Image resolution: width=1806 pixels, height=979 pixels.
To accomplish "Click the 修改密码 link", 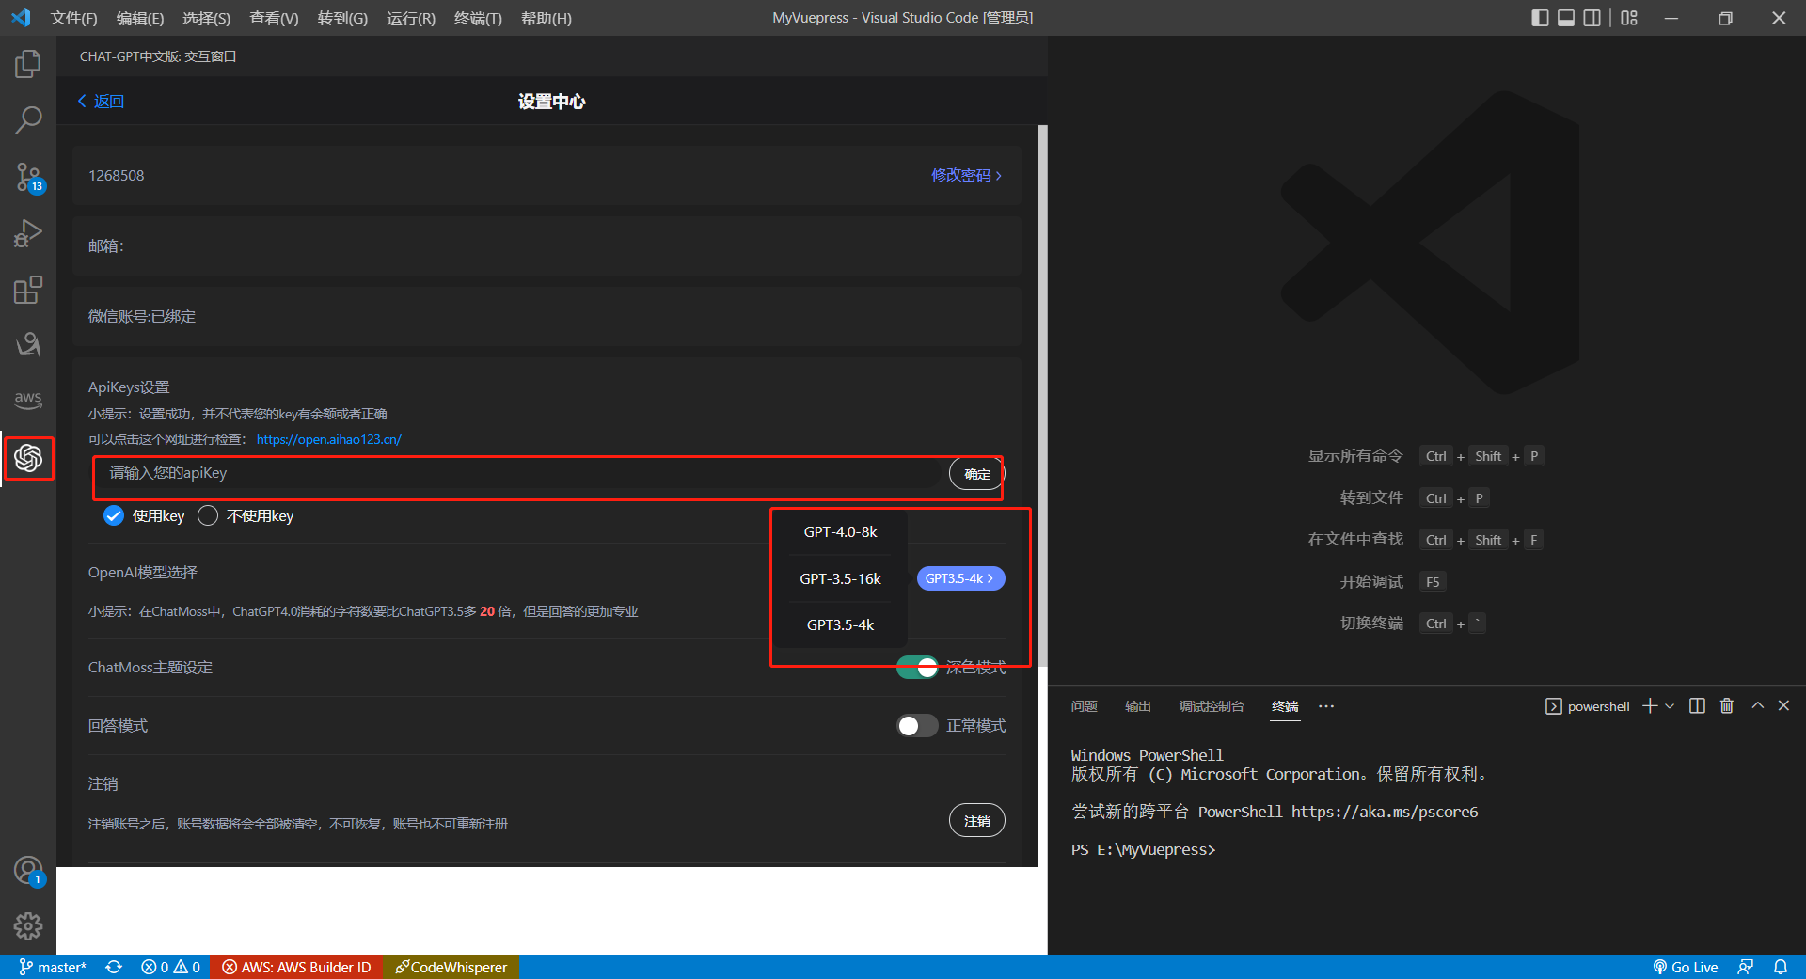I will (x=965, y=175).
